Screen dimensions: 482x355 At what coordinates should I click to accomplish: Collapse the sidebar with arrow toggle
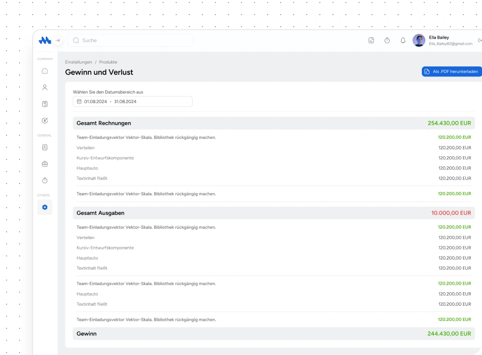coord(58,40)
